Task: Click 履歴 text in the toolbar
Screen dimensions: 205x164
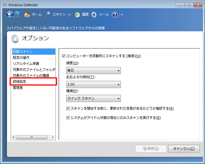Action: [x=85, y=15]
